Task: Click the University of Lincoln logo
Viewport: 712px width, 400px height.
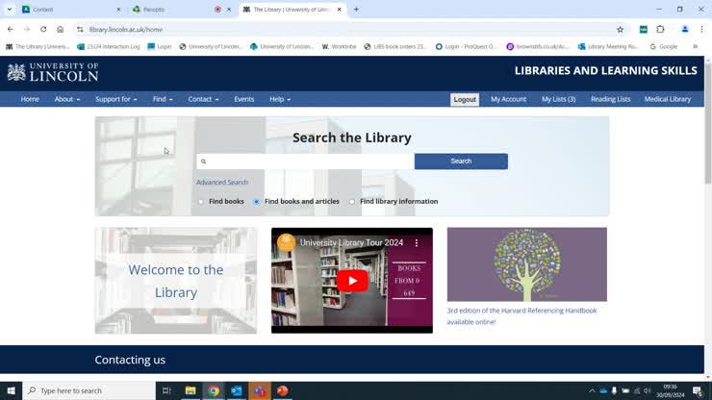Action: point(53,73)
